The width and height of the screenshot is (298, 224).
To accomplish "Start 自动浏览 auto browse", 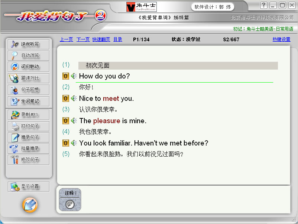I will (x=29, y=55).
